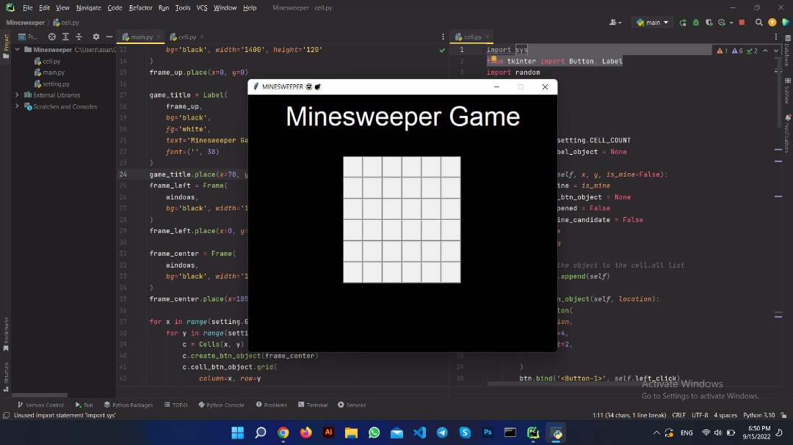This screenshot has width=793, height=445.
Task: Expand Scratches and Consoles node
Action: point(17,106)
